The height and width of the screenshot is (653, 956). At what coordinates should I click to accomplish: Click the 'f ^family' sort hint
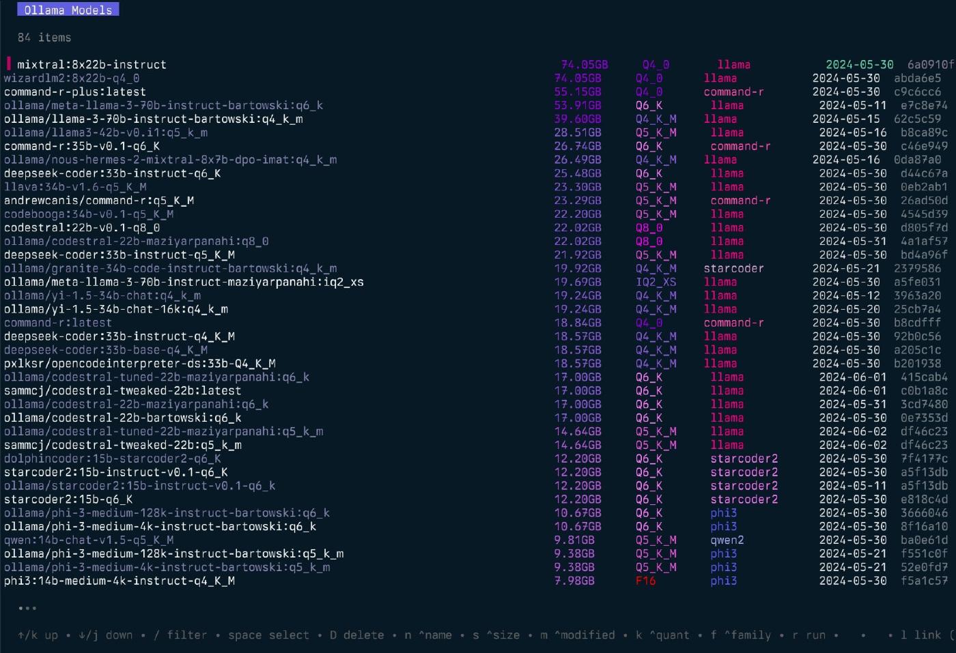click(741, 635)
